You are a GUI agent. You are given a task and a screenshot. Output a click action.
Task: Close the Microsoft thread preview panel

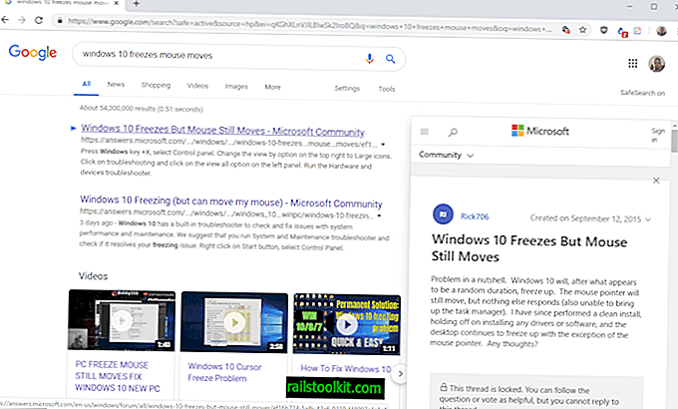(656, 181)
